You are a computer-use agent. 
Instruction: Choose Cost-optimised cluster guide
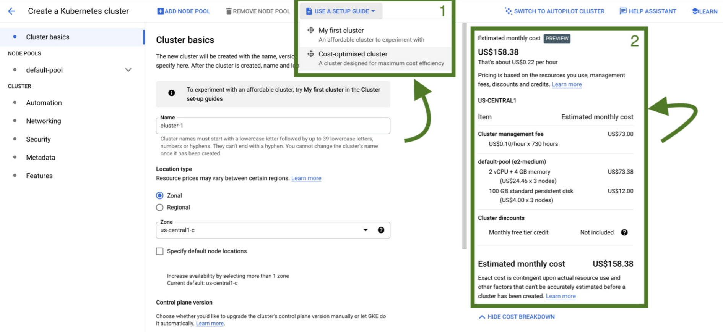374,58
